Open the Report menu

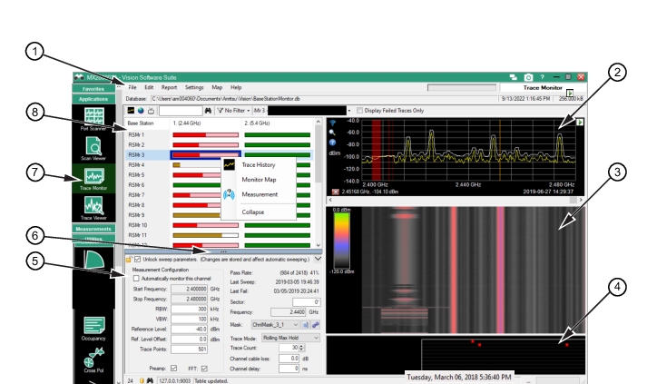click(x=169, y=87)
